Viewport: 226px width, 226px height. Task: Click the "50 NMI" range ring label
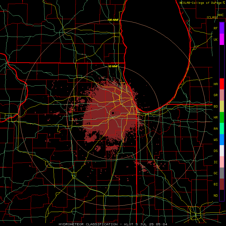(113, 66)
